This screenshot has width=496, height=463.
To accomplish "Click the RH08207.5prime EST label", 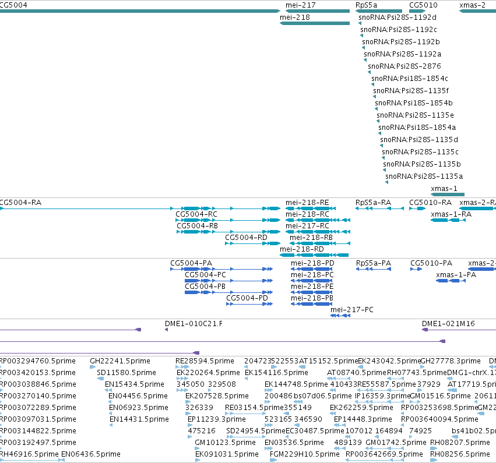I will point(460,443).
